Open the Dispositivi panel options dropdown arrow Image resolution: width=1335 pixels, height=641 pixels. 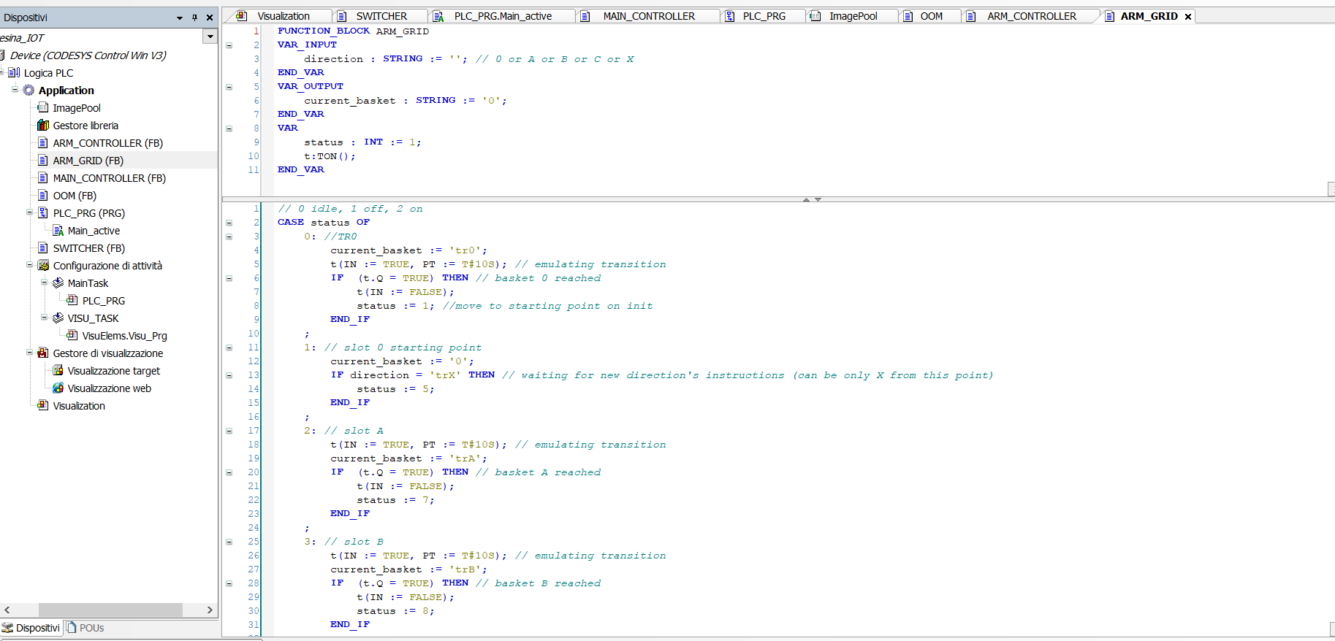point(180,18)
